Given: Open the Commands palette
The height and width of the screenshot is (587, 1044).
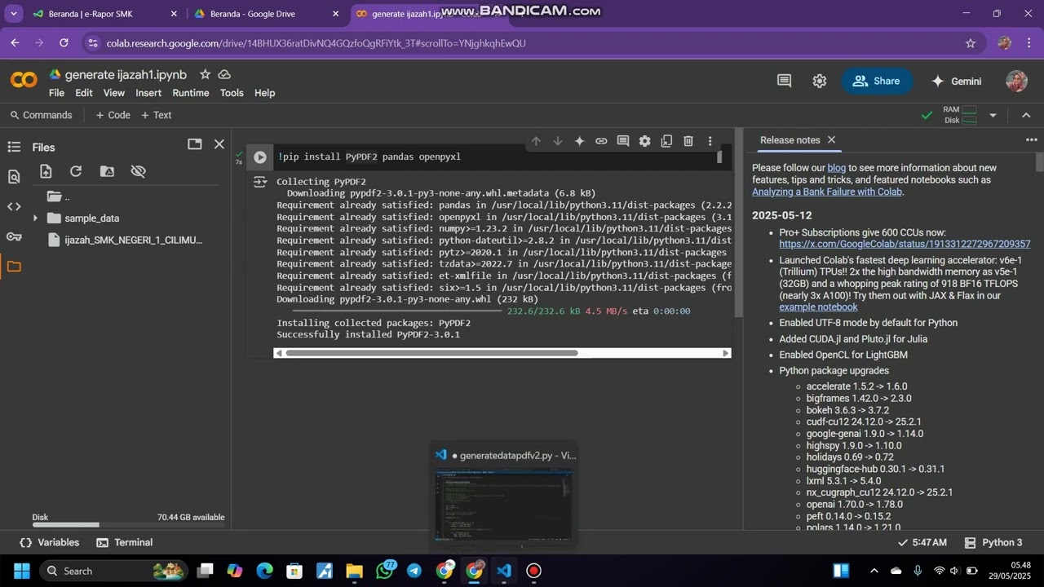Looking at the screenshot, I should tap(41, 115).
